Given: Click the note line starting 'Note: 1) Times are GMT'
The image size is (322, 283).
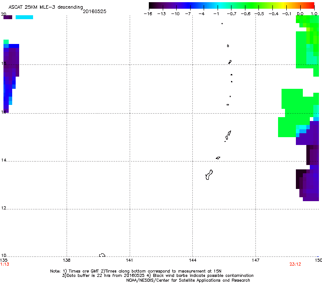Looking at the screenshot, I should pos(136,271).
